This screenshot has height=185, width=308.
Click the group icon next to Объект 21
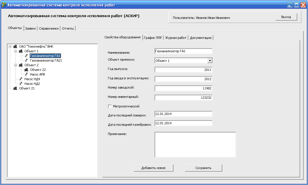click(x=15, y=88)
